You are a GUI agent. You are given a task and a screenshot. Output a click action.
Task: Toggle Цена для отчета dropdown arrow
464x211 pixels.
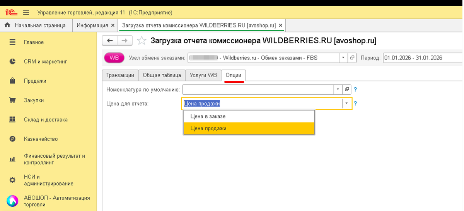click(x=347, y=104)
